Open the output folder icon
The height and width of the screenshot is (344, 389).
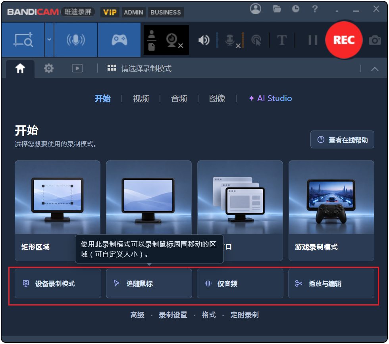(x=277, y=9)
